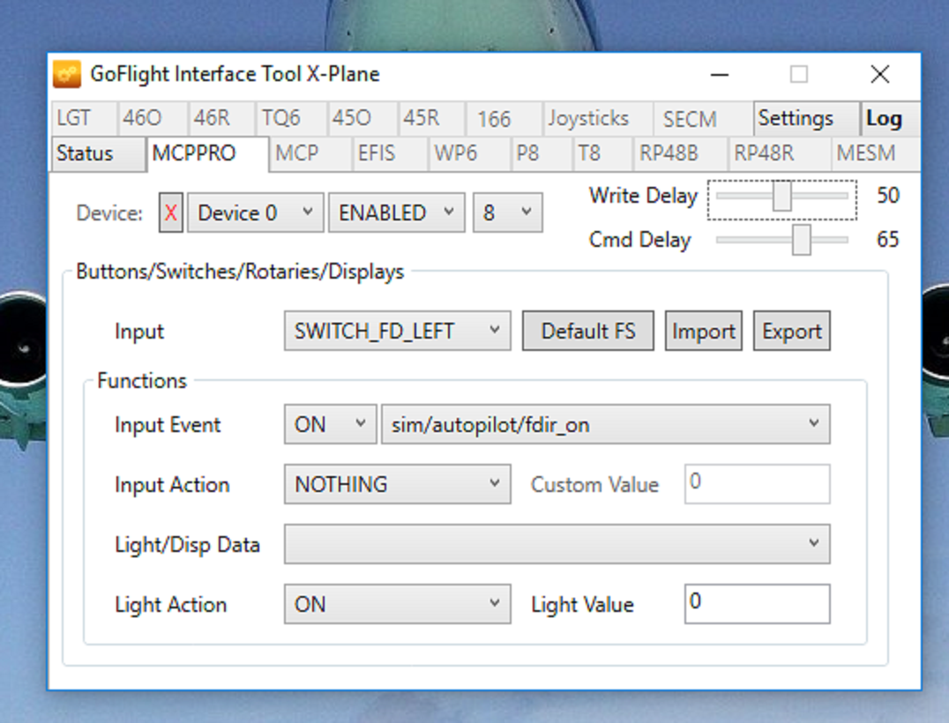Expand the sim/autopilot/fdir_on command dropdown

pyautogui.click(x=605, y=425)
